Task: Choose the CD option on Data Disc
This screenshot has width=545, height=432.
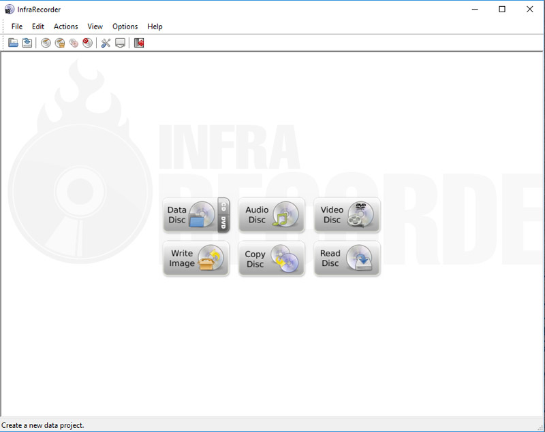Action: 223,206
